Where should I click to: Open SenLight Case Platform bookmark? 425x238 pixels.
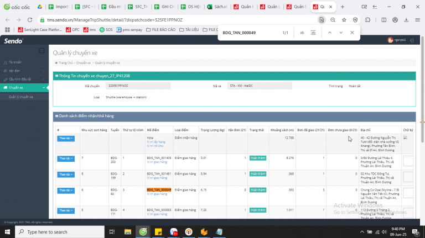coord(40,30)
